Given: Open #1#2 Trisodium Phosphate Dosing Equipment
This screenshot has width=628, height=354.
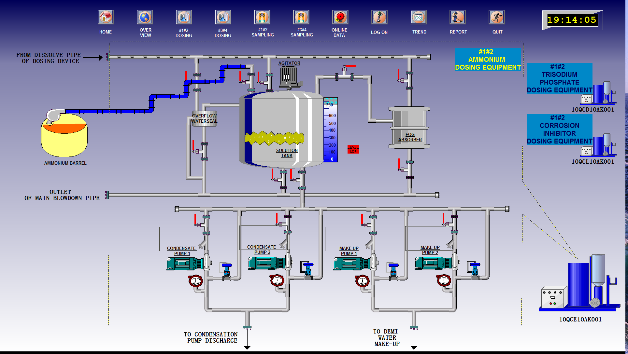Looking at the screenshot, I should pyautogui.click(x=559, y=78).
